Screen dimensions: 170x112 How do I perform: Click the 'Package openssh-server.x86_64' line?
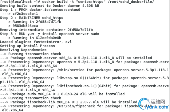pyautogui.click(x=76, y=58)
